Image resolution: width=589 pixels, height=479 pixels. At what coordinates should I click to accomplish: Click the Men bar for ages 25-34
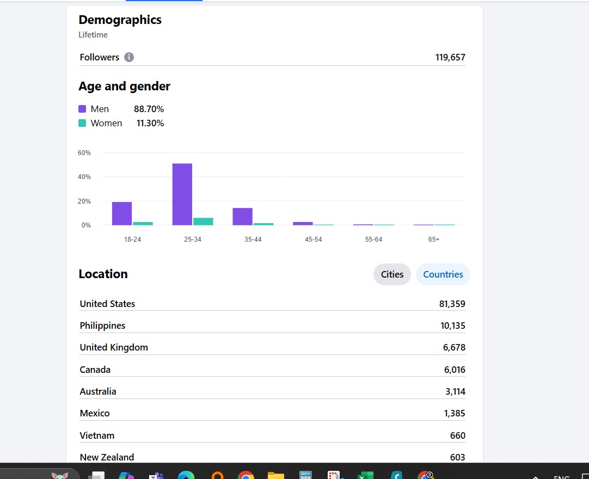pos(182,194)
